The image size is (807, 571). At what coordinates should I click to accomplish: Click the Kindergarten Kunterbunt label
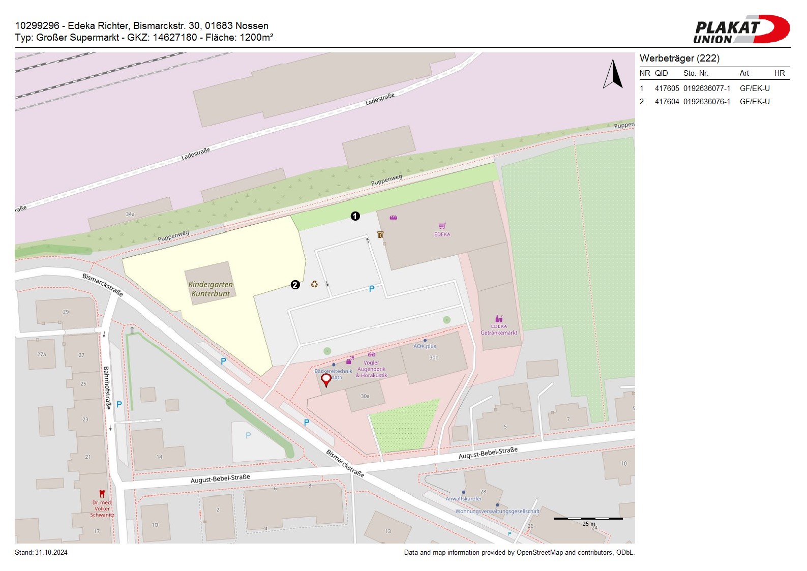click(211, 289)
